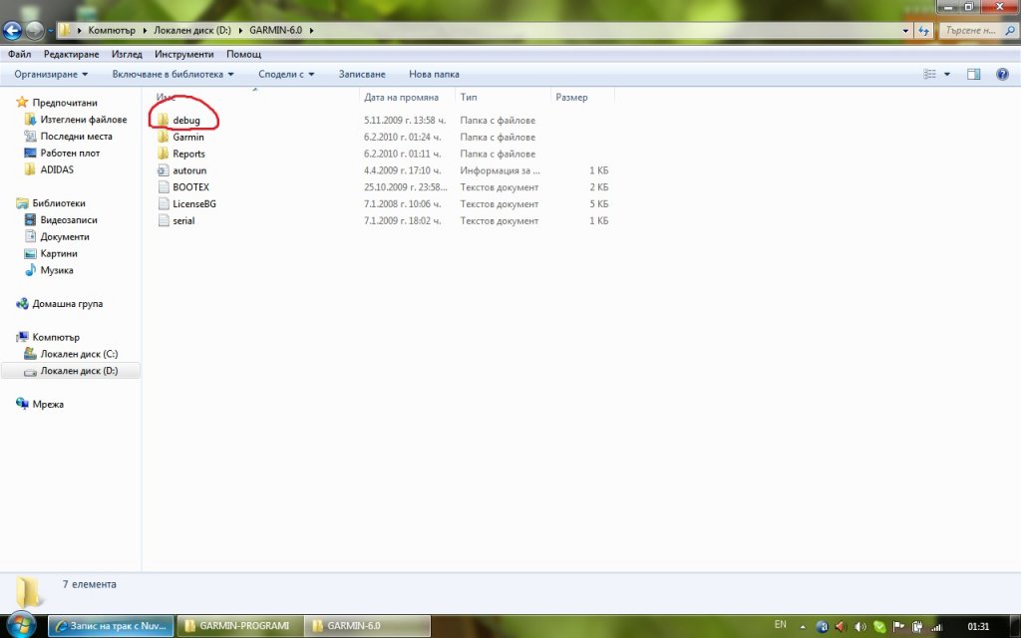1021x638 pixels.
Task: Select the Garmin folder
Action: point(188,138)
